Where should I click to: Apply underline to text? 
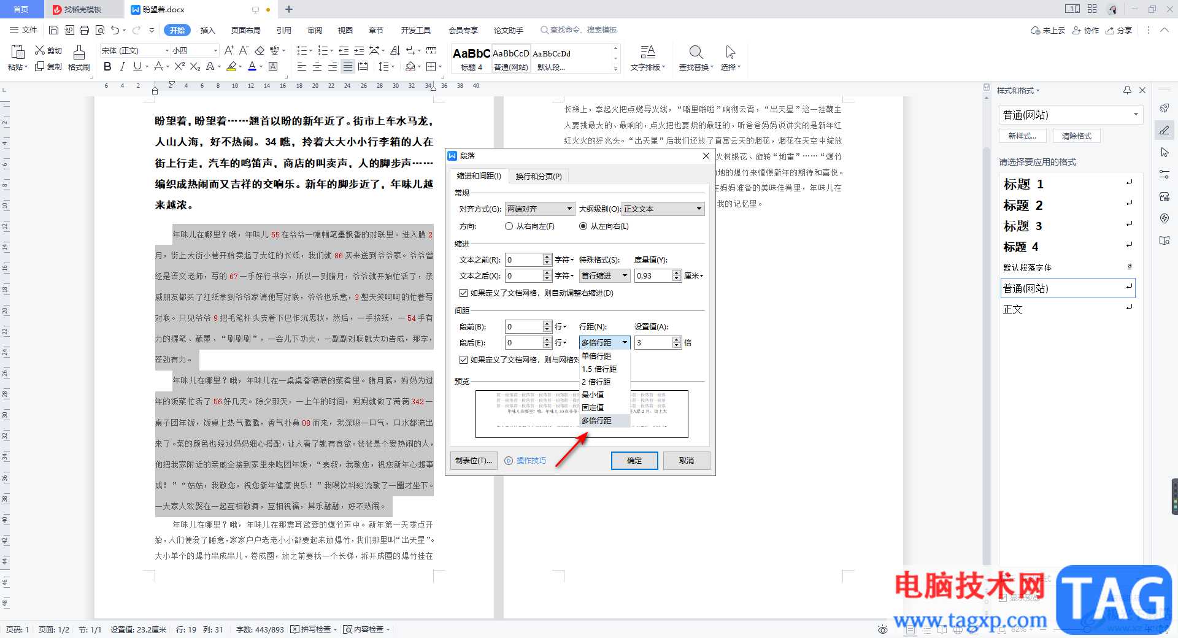[x=137, y=66]
